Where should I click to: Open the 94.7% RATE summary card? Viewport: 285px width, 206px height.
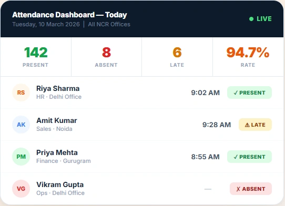(248, 57)
